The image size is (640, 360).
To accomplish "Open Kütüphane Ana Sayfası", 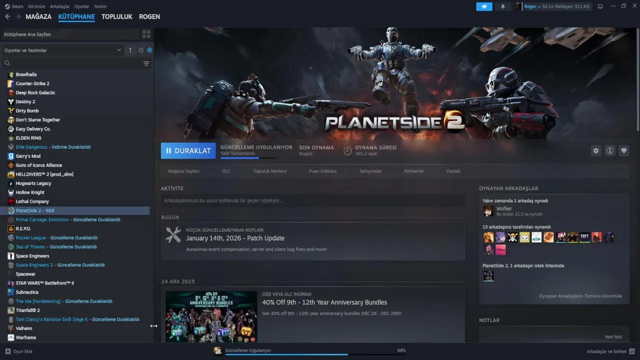I will 70,34.
